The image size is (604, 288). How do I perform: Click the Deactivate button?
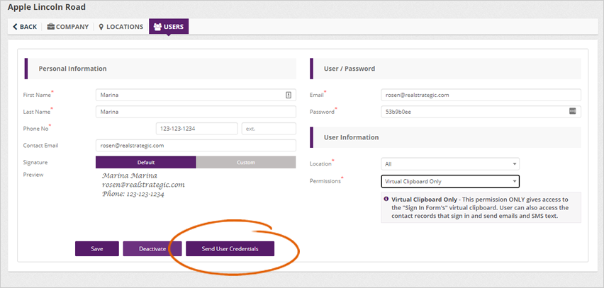coord(152,249)
